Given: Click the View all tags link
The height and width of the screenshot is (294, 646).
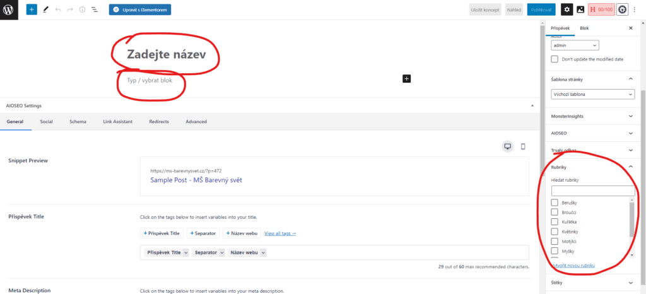Looking at the screenshot, I should [x=280, y=233].
